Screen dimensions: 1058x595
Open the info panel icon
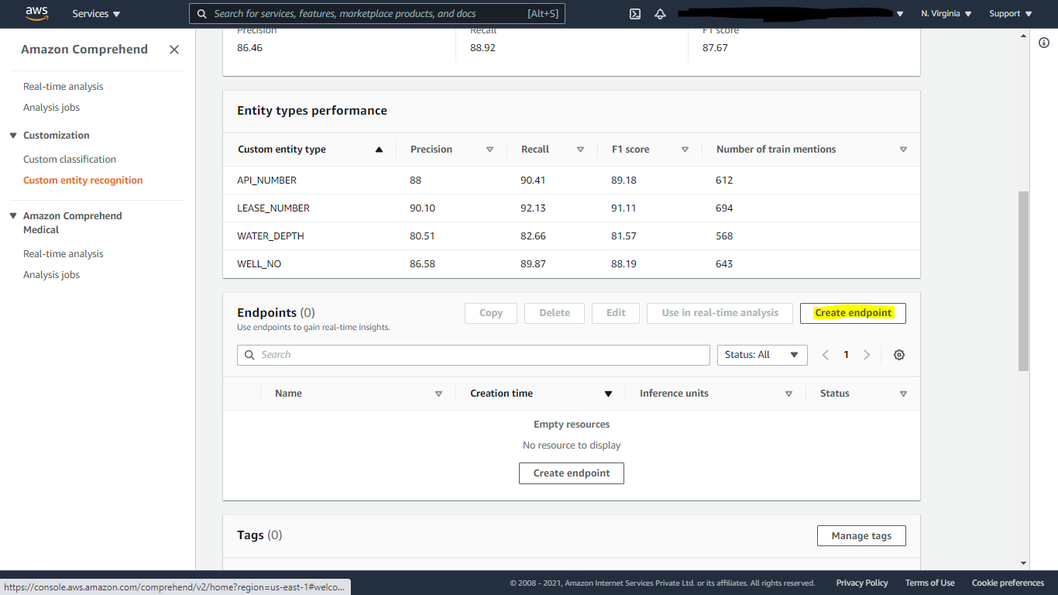(1044, 43)
